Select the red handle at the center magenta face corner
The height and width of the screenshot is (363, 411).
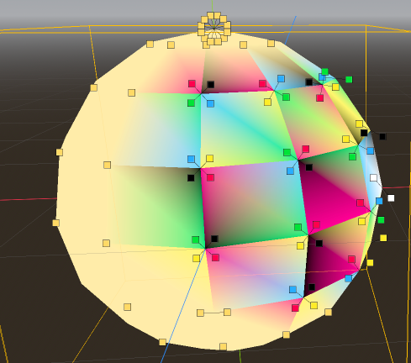pyautogui.click(x=210, y=177)
